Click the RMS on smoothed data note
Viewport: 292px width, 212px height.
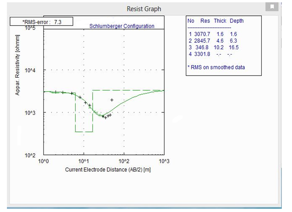[216, 67]
